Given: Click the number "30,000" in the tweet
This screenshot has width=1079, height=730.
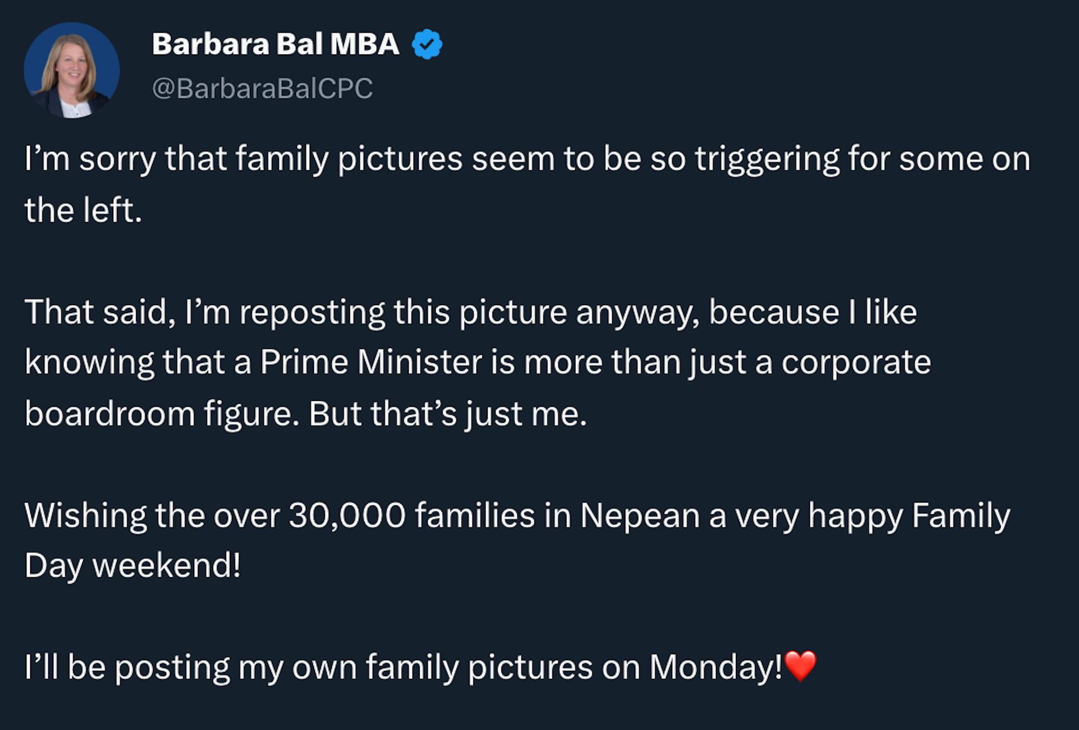Looking at the screenshot, I should [x=347, y=515].
